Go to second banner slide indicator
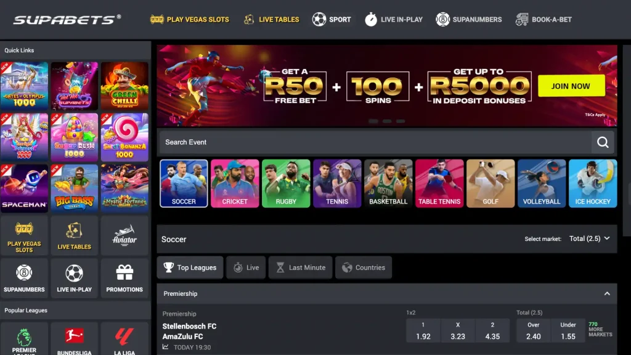The width and height of the screenshot is (631, 355). tap(387, 121)
